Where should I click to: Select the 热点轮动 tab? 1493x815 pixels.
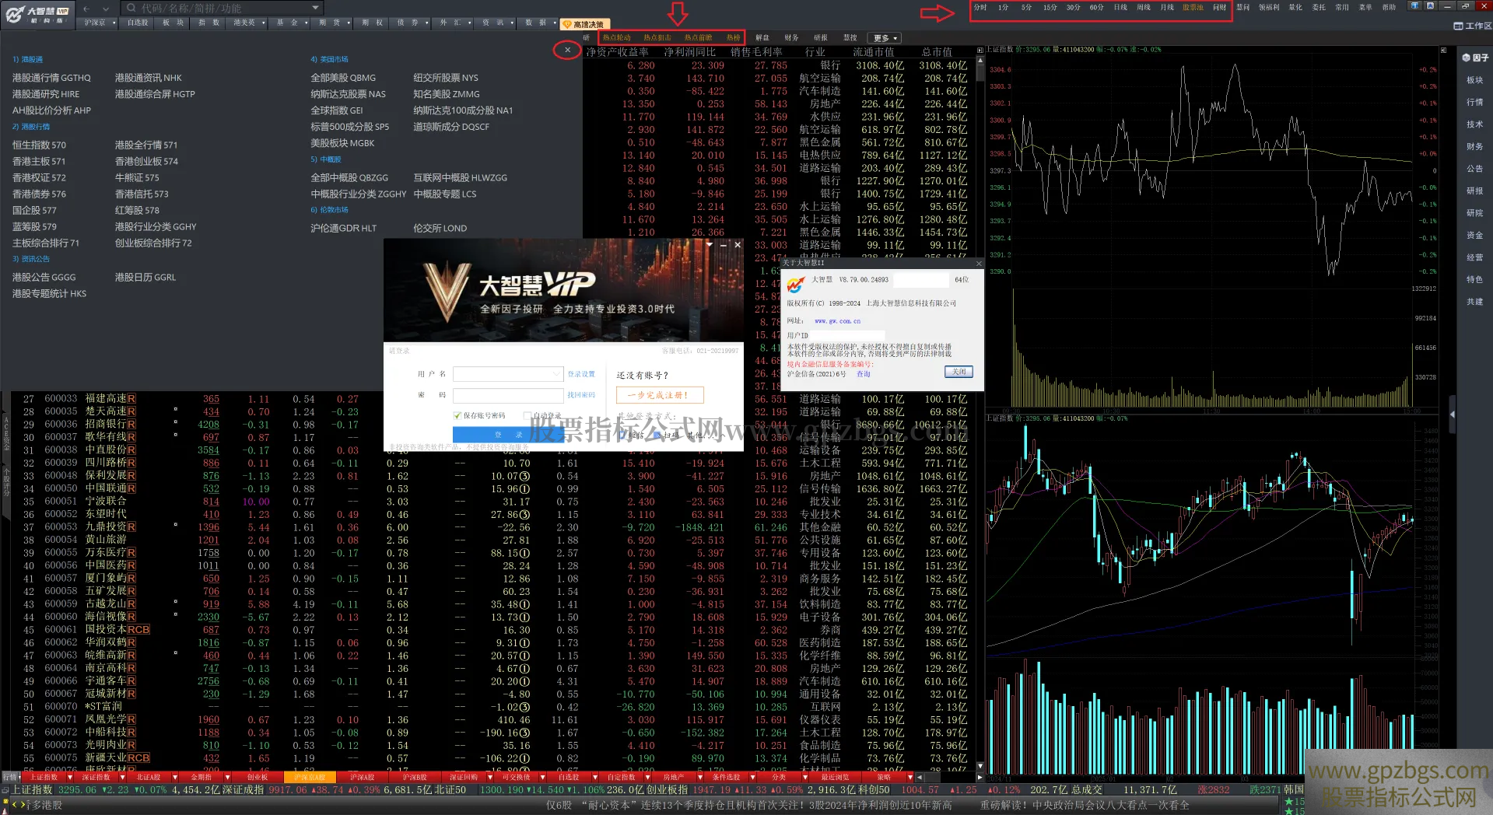pyautogui.click(x=616, y=37)
